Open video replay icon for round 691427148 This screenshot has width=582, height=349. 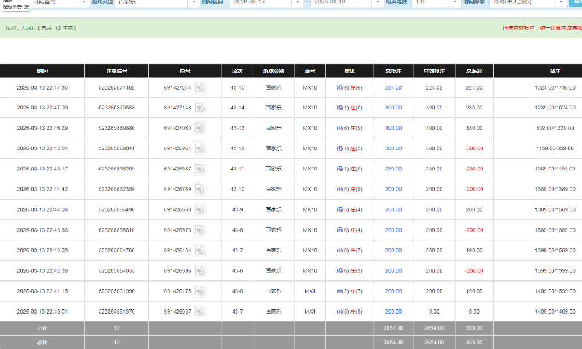click(x=200, y=108)
